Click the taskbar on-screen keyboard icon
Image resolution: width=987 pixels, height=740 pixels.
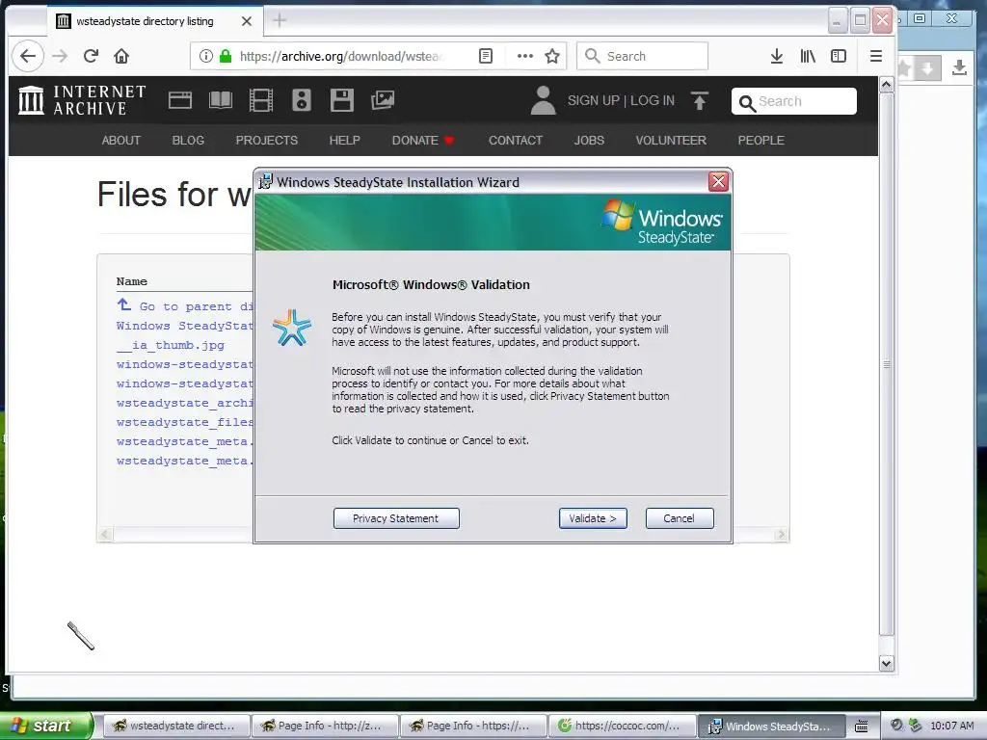point(861,726)
